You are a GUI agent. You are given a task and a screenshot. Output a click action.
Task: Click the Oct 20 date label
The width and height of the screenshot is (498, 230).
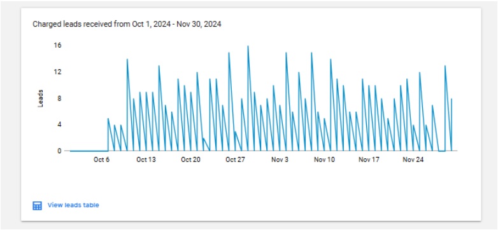(190, 159)
